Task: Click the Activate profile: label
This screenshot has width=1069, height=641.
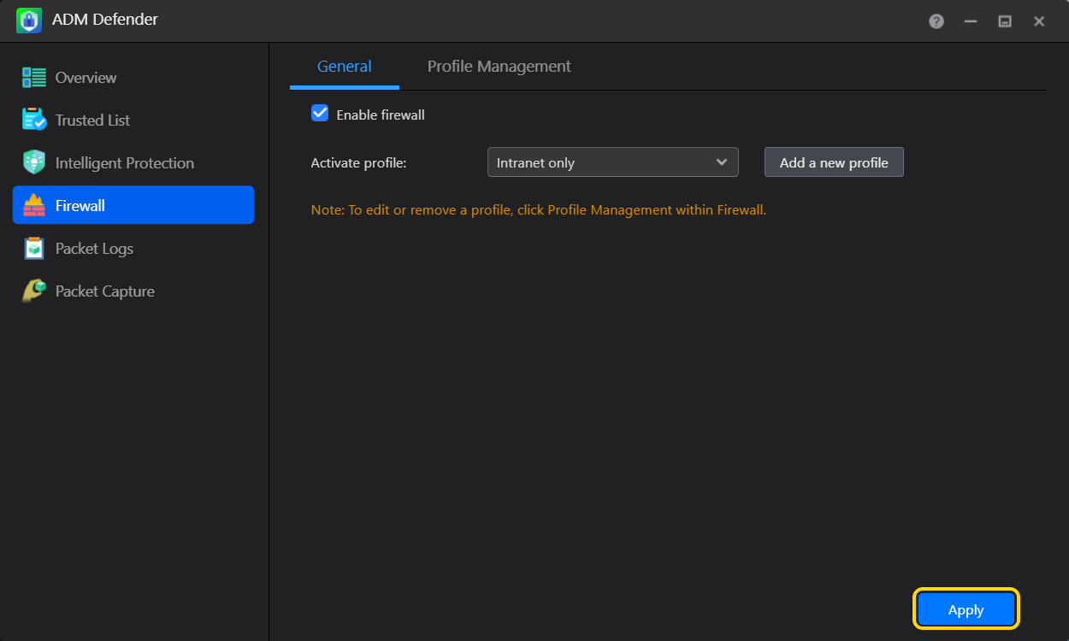Action: [x=358, y=162]
